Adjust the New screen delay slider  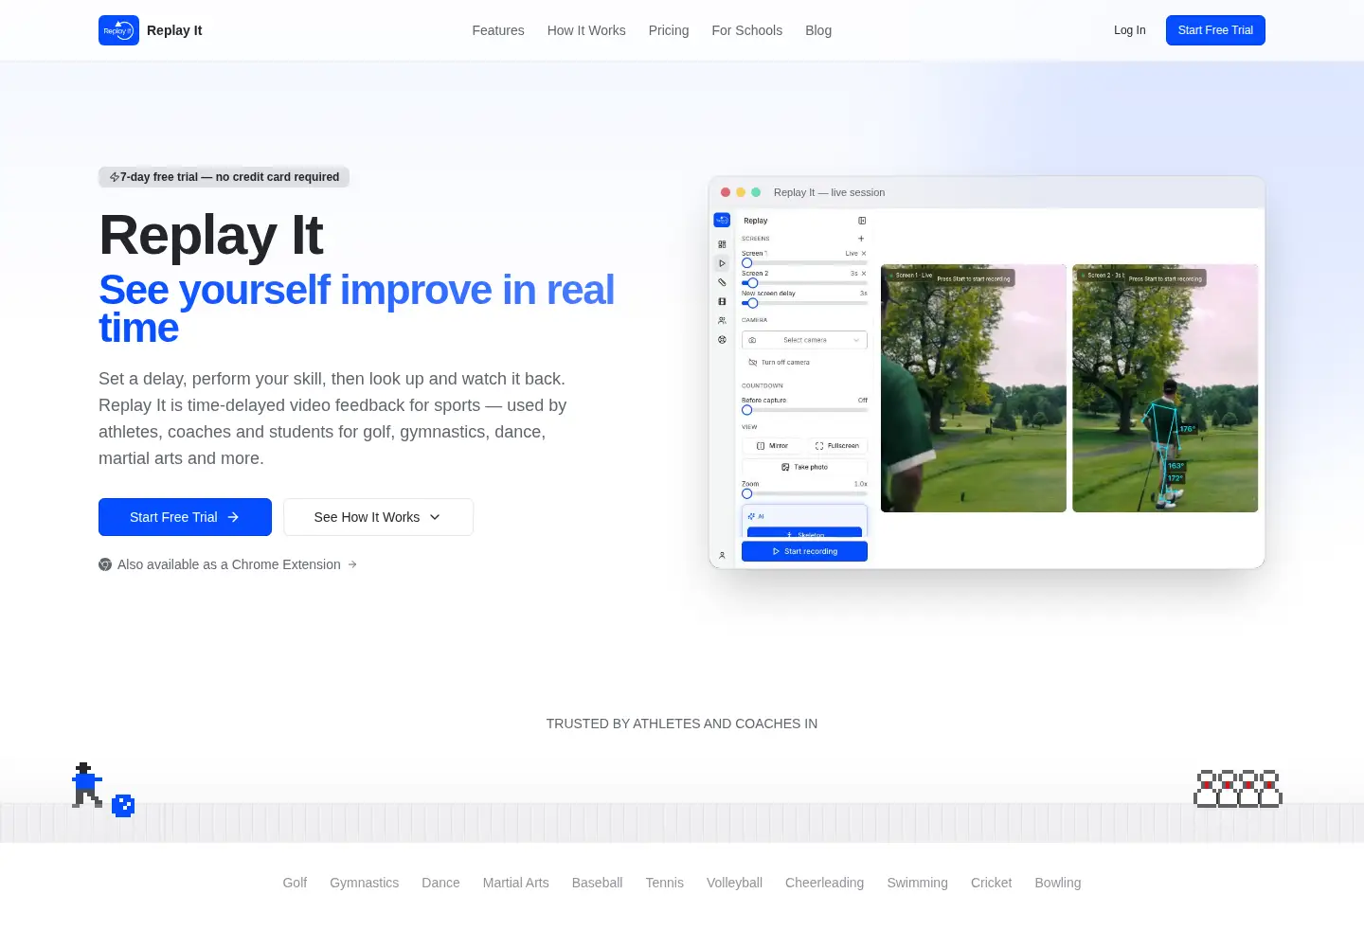coord(804,303)
